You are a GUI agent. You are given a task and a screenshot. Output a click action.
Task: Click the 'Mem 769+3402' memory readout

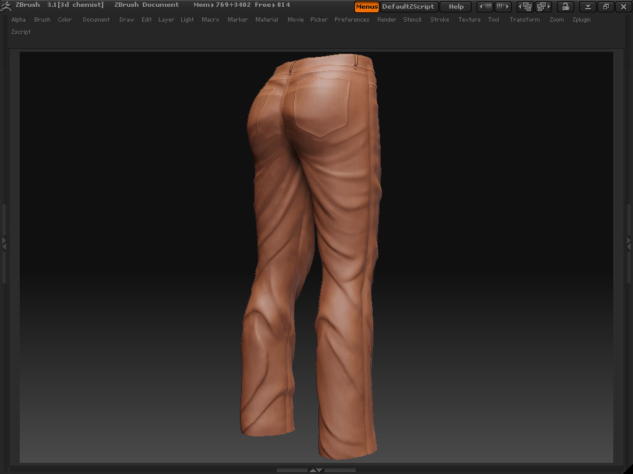[222, 5]
